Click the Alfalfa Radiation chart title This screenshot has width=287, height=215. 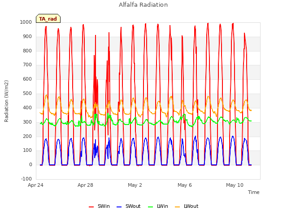tap(143, 5)
